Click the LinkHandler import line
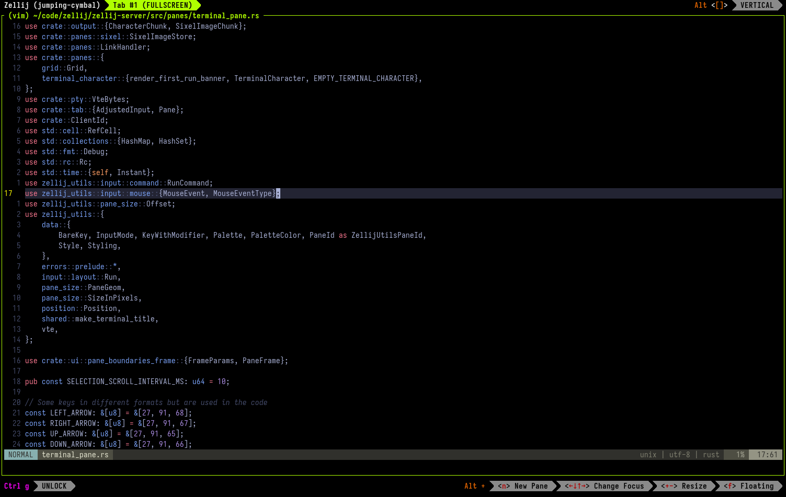This screenshot has width=786, height=497. pyautogui.click(x=88, y=47)
